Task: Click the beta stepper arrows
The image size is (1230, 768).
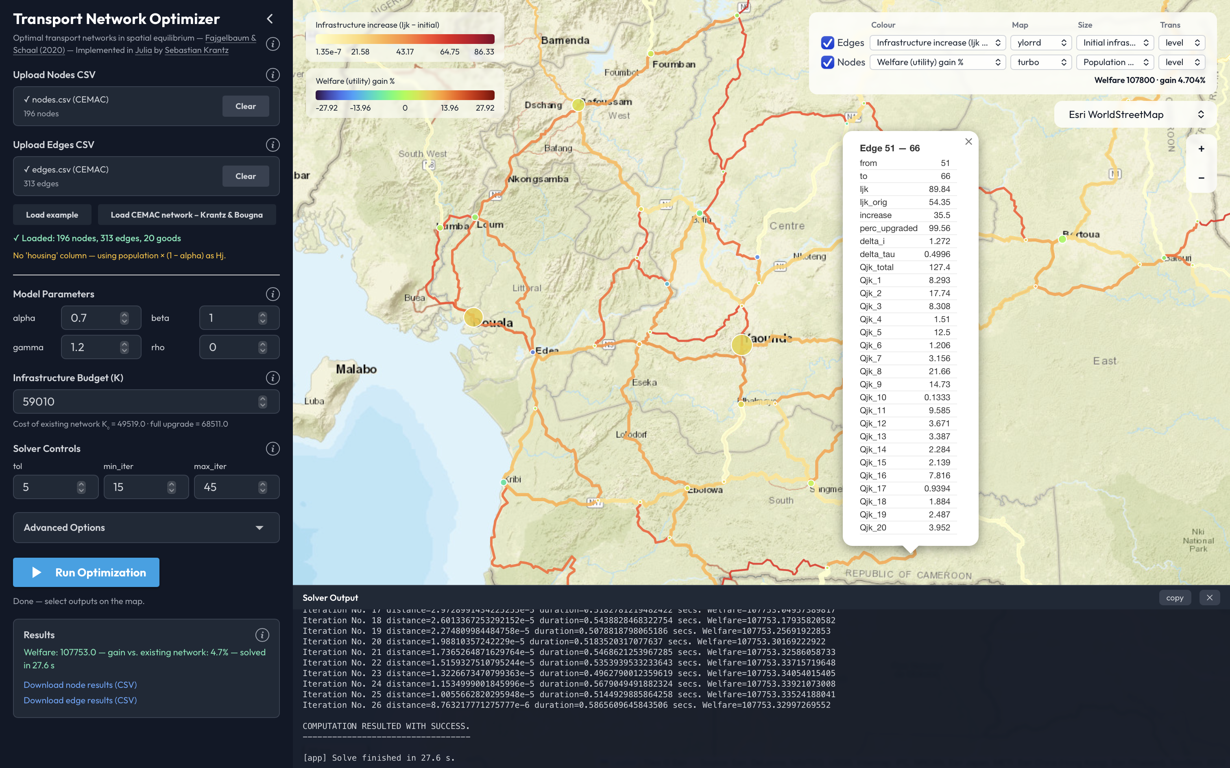Action: (x=263, y=318)
